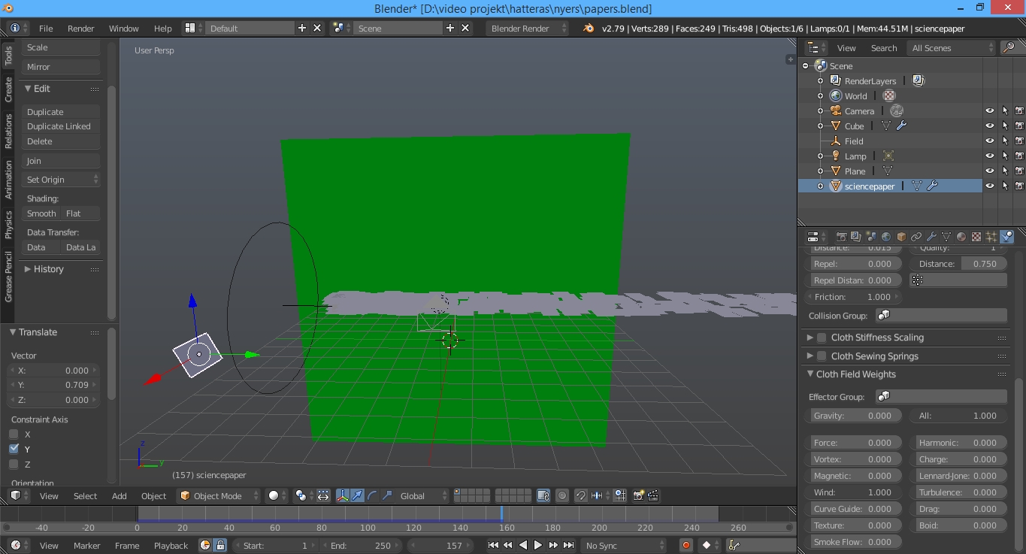
Task: Open the Render menu in the top bar
Action: pyautogui.click(x=81, y=28)
